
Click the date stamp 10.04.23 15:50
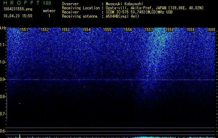18,16
